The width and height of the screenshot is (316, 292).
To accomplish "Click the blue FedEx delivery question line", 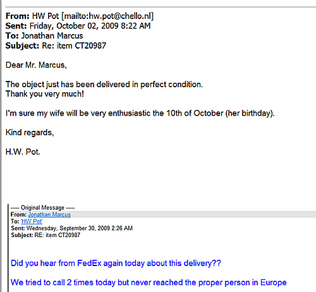I will tap(116, 264).
